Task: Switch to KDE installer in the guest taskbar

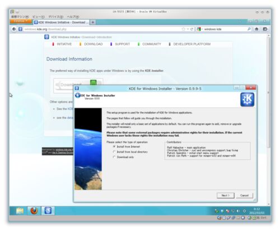Action: click(x=48, y=211)
